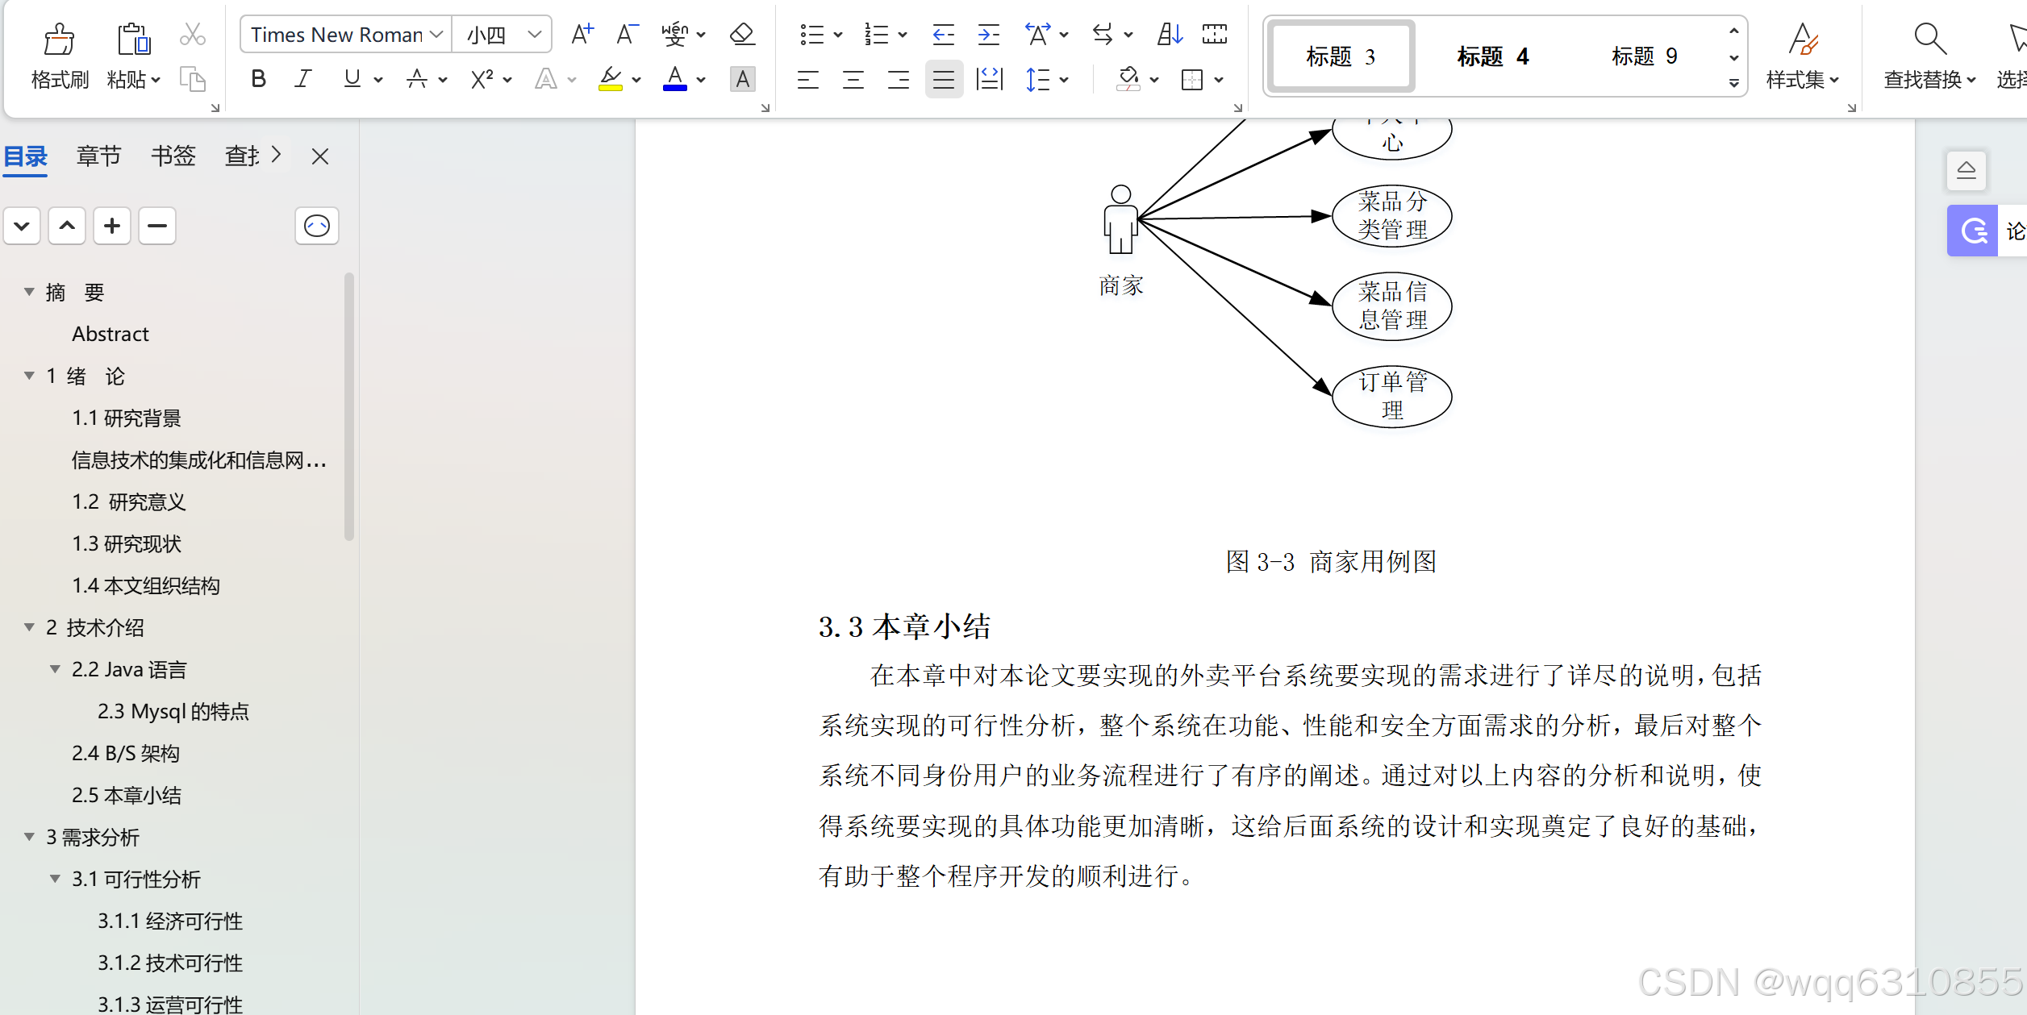The image size is (2027, 1015).
Task: Click the expand-all down arrow button
Action: (x=22, y=226)
